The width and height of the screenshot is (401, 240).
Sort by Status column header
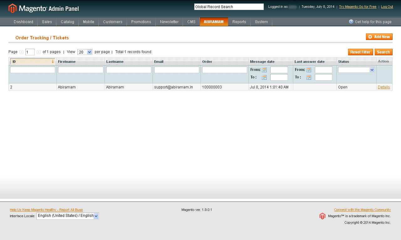(343, 62)
